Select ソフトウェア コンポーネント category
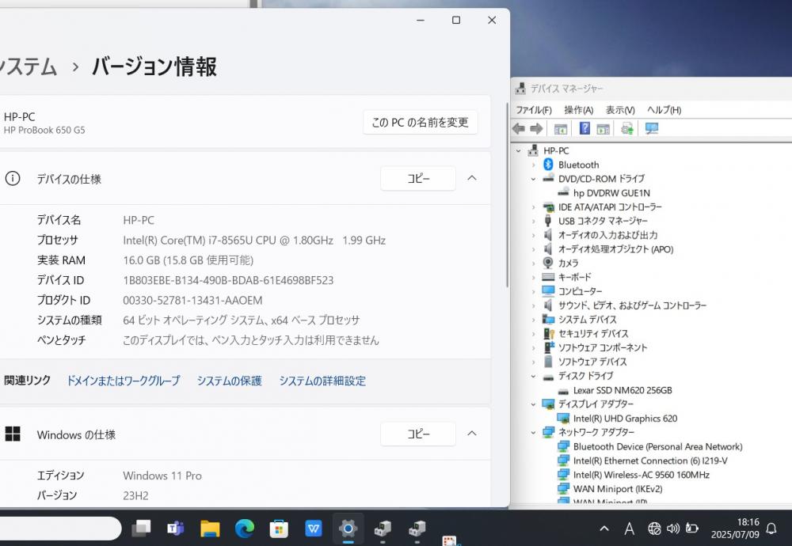This screenshot has height=546, width=792. pyautogui.click(x=602, y=347)
